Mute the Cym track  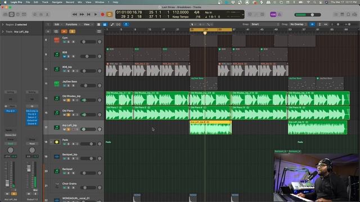(x=64, y=42)
